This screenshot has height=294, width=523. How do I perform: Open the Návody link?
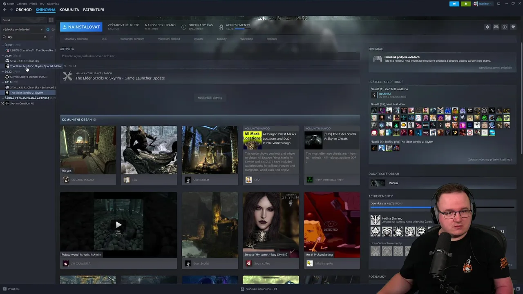click(x=221, y=39)
